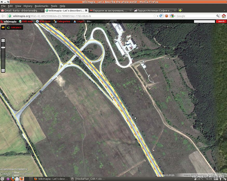Click the coordinates text 42.4852550N 23.7898851E
227x181 pixels.
click(x=14, y=169)
